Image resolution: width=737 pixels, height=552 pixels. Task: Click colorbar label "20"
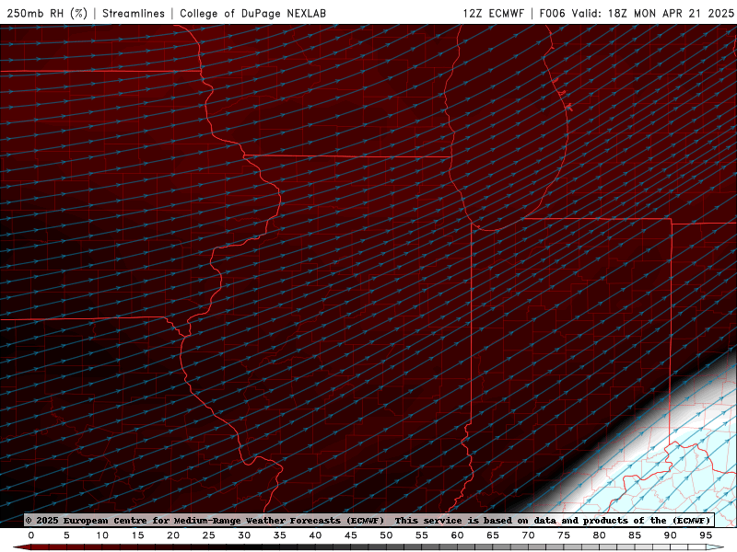coord(173,535)
